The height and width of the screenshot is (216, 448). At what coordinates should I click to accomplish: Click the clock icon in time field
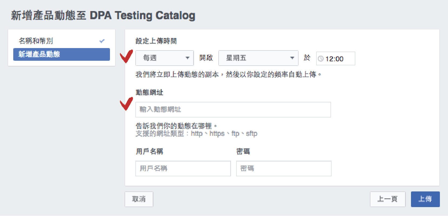pos(321,59)
